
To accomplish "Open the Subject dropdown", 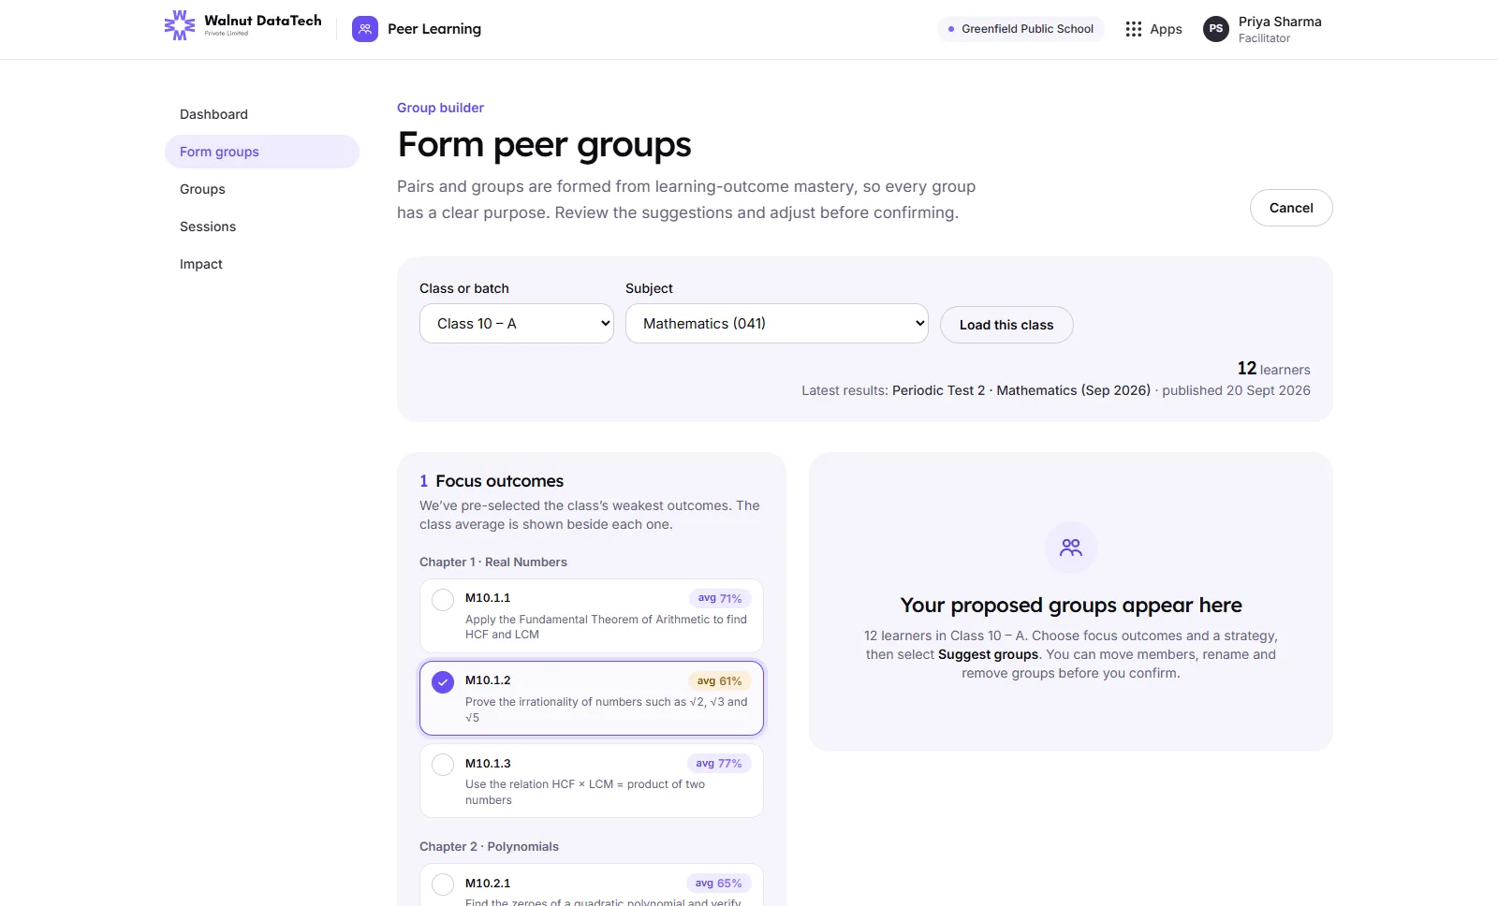I will 777,324.
